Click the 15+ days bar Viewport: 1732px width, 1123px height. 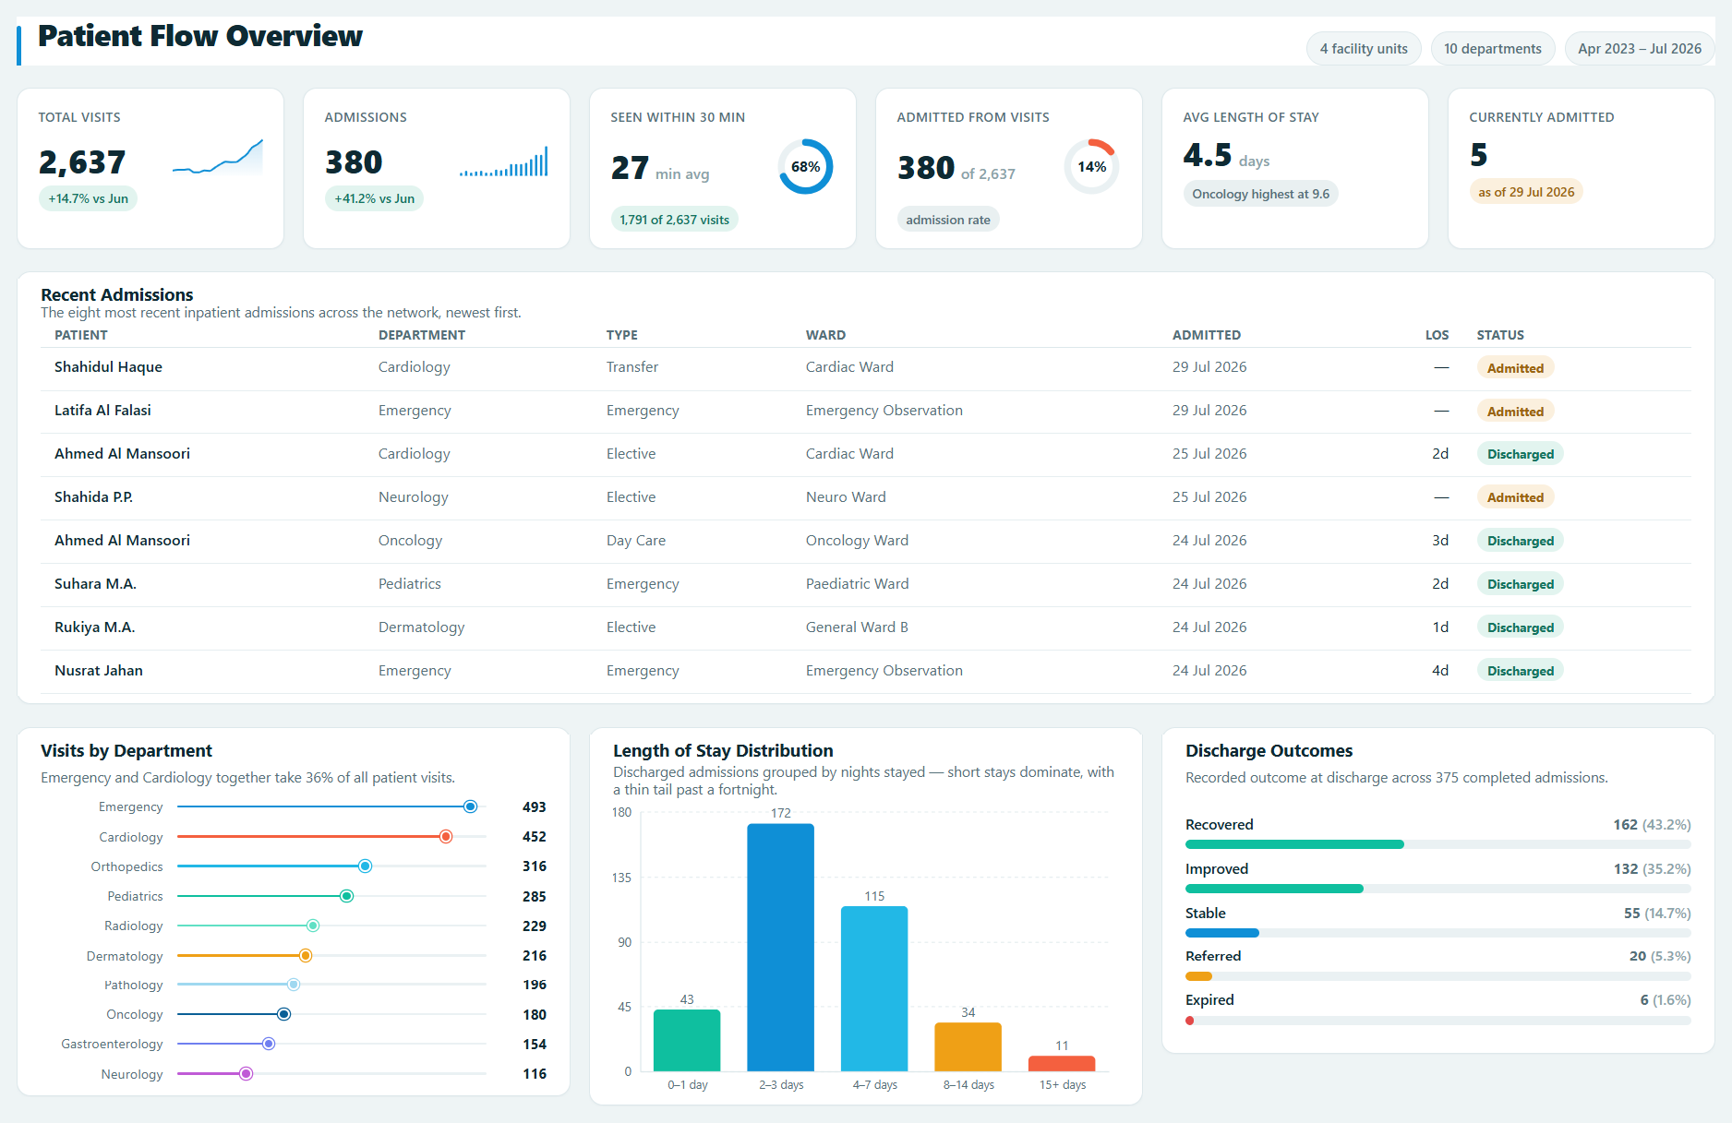pos(1062,1063)
